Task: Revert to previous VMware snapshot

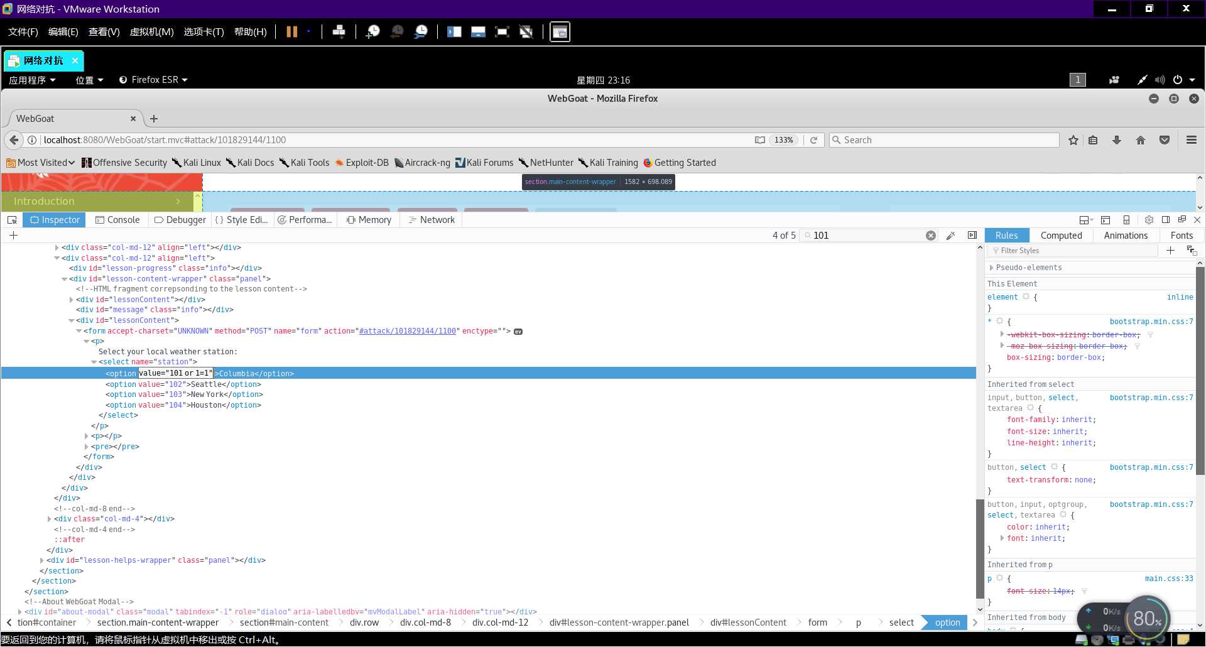Action: [x=397, y=31]
